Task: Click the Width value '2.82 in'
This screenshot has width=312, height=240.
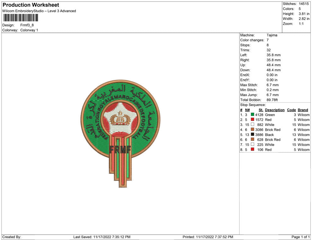Action: [304, 19]
